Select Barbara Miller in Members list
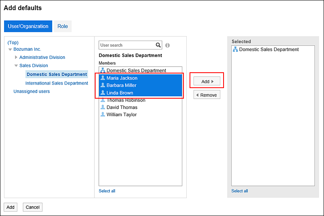The width and height of the screenshot is (324, 216). 141,85
